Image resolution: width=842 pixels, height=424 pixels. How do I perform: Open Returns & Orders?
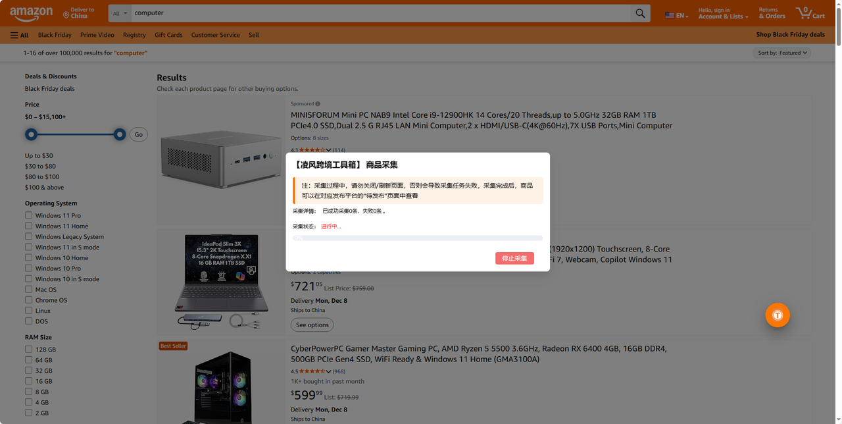pos(772,13)
